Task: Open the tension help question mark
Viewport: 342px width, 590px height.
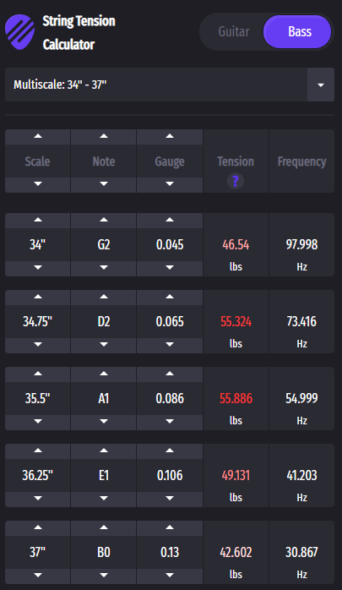Action: pyautogui.click(x=236, y=182)
